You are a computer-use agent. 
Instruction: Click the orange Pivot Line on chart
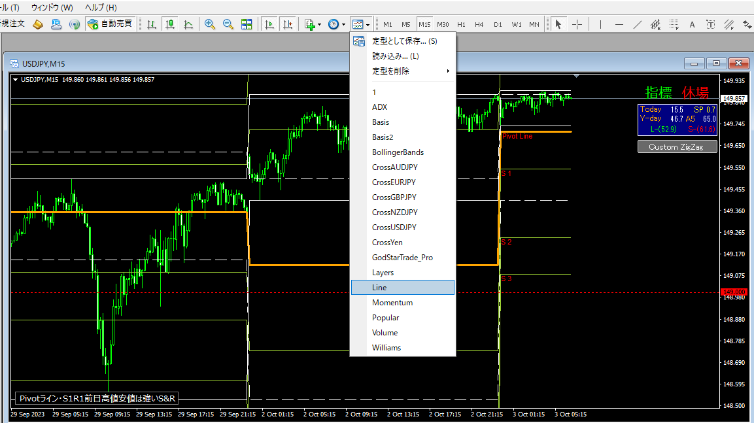coord(536,131)
